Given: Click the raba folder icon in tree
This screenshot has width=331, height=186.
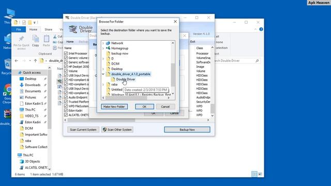Looking at the screenshot, I should coord(108,84).
